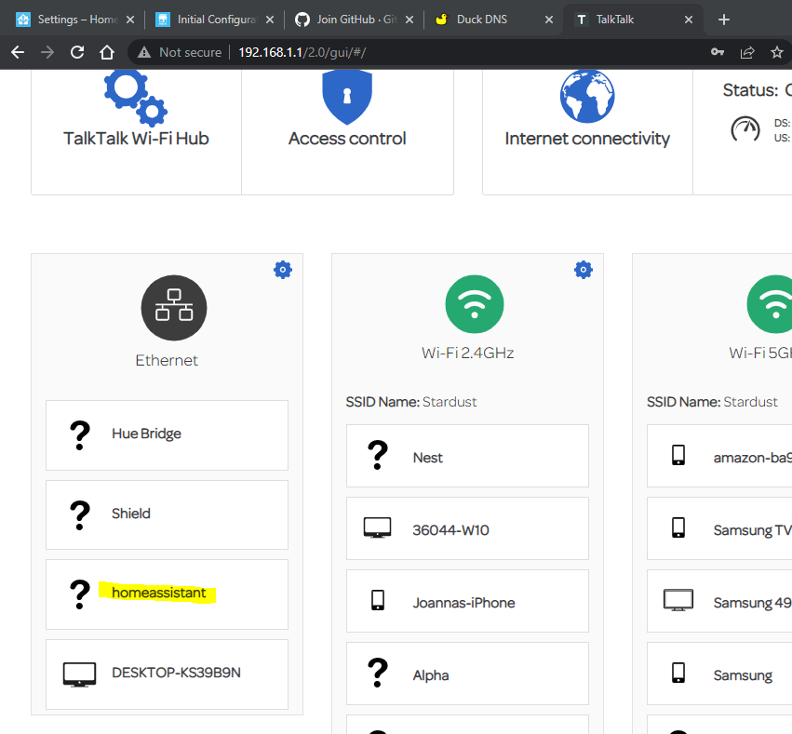This screenshot has width=792, height=734.
Task: Click monitor icon beside DESKTOP-KS39B9N
Action: point(79,674)
